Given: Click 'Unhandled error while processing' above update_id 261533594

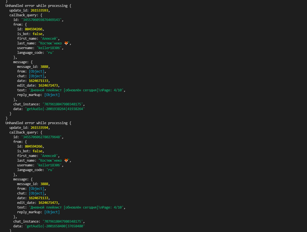Looking at the screenshot, I should click(x=36, y=123).
